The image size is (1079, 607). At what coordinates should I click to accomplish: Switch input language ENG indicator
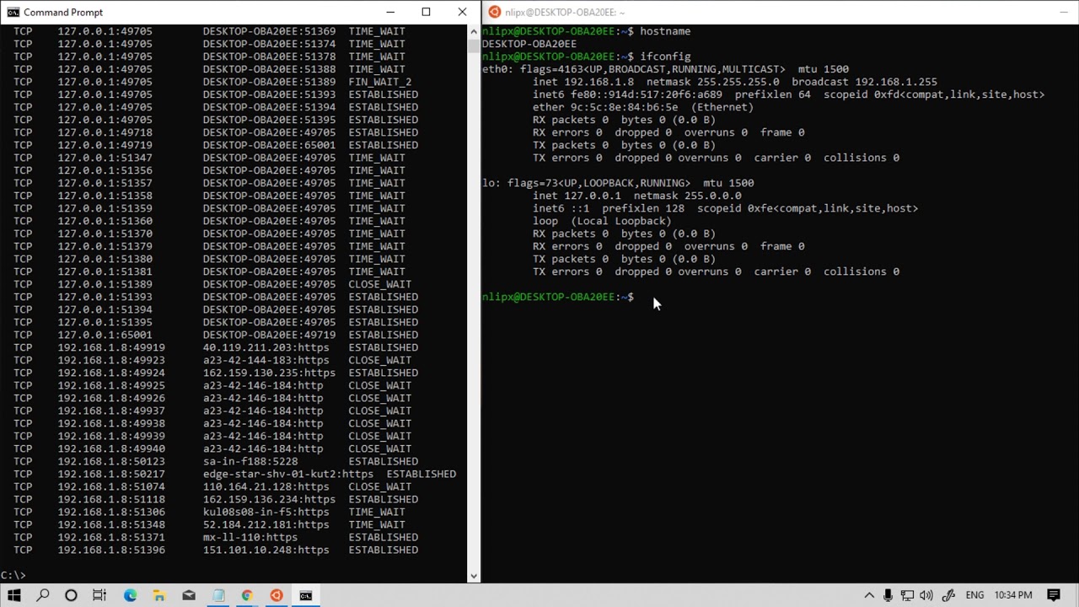click(x=974, y=595)
